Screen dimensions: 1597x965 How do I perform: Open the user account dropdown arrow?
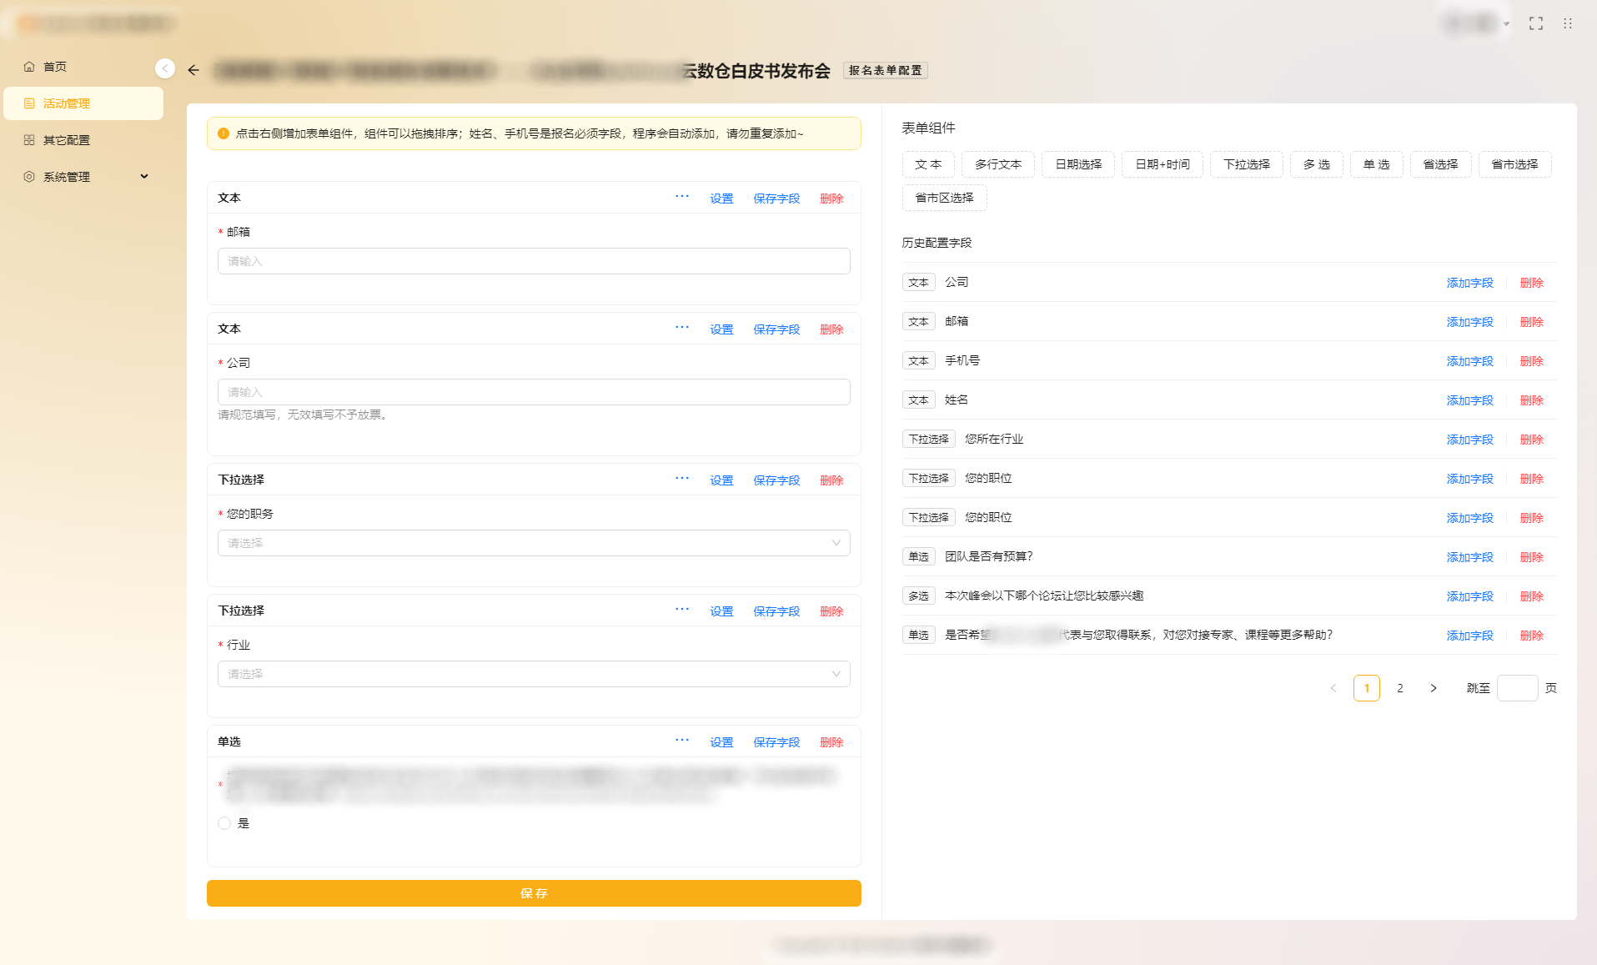coord(1506,24)
